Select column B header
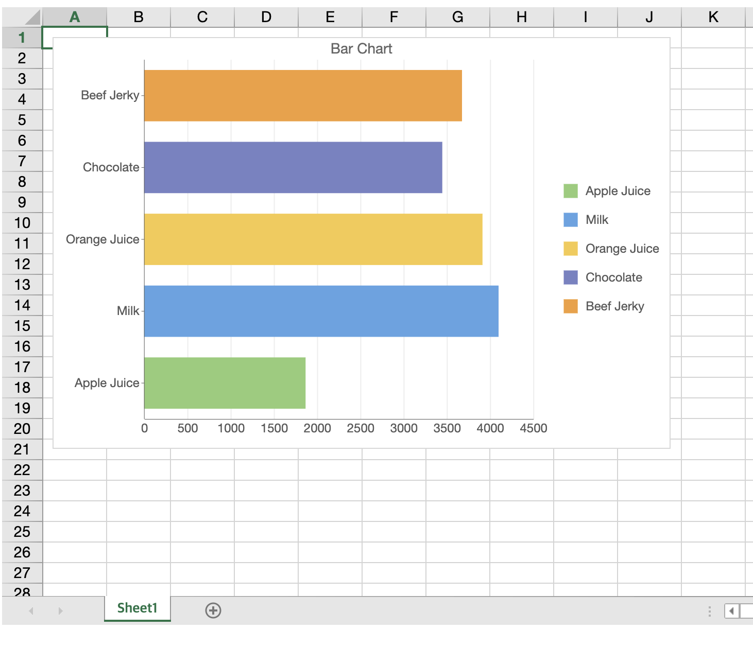Screen dimensions: 753x664 point(139,18)
